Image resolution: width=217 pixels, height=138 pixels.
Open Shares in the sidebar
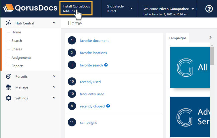click(17, 49)
